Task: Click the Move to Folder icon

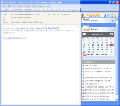Action: click(56, 10)
